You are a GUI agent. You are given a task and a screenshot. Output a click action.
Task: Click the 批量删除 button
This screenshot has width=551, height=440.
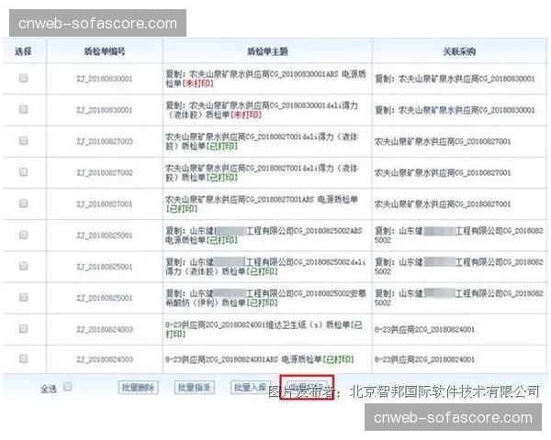click(x=138, y=388)
